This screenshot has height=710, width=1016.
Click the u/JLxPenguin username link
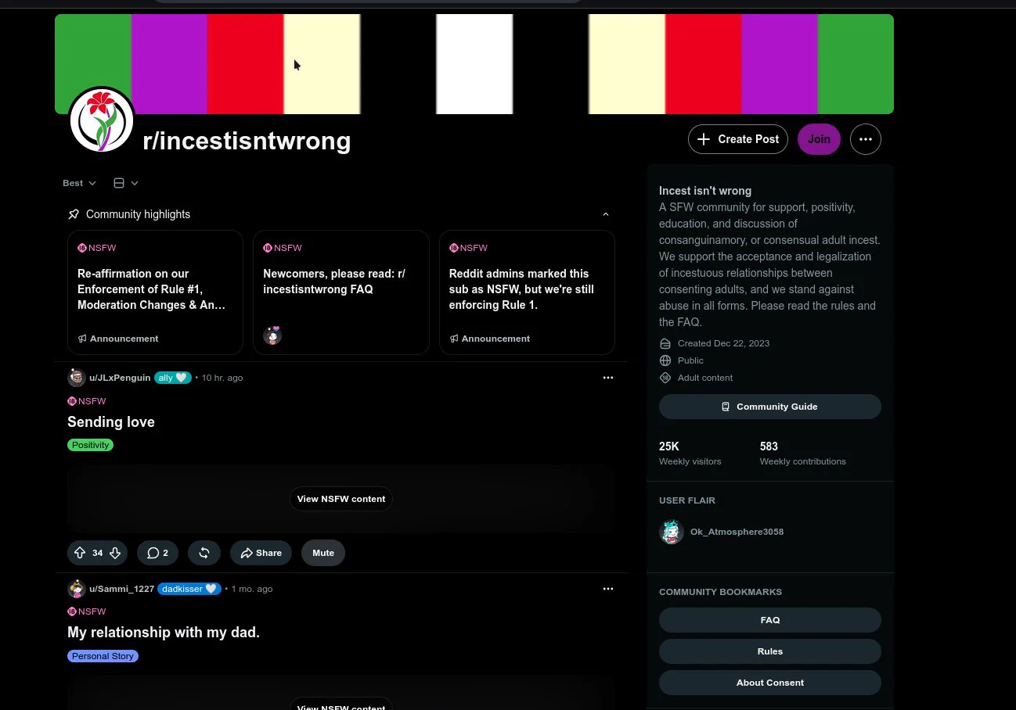pyautogui.click(x=120, y=378)
